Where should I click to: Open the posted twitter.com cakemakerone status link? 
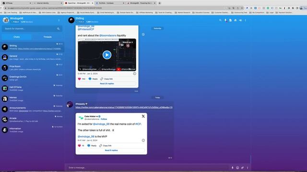tap(124, 107)
